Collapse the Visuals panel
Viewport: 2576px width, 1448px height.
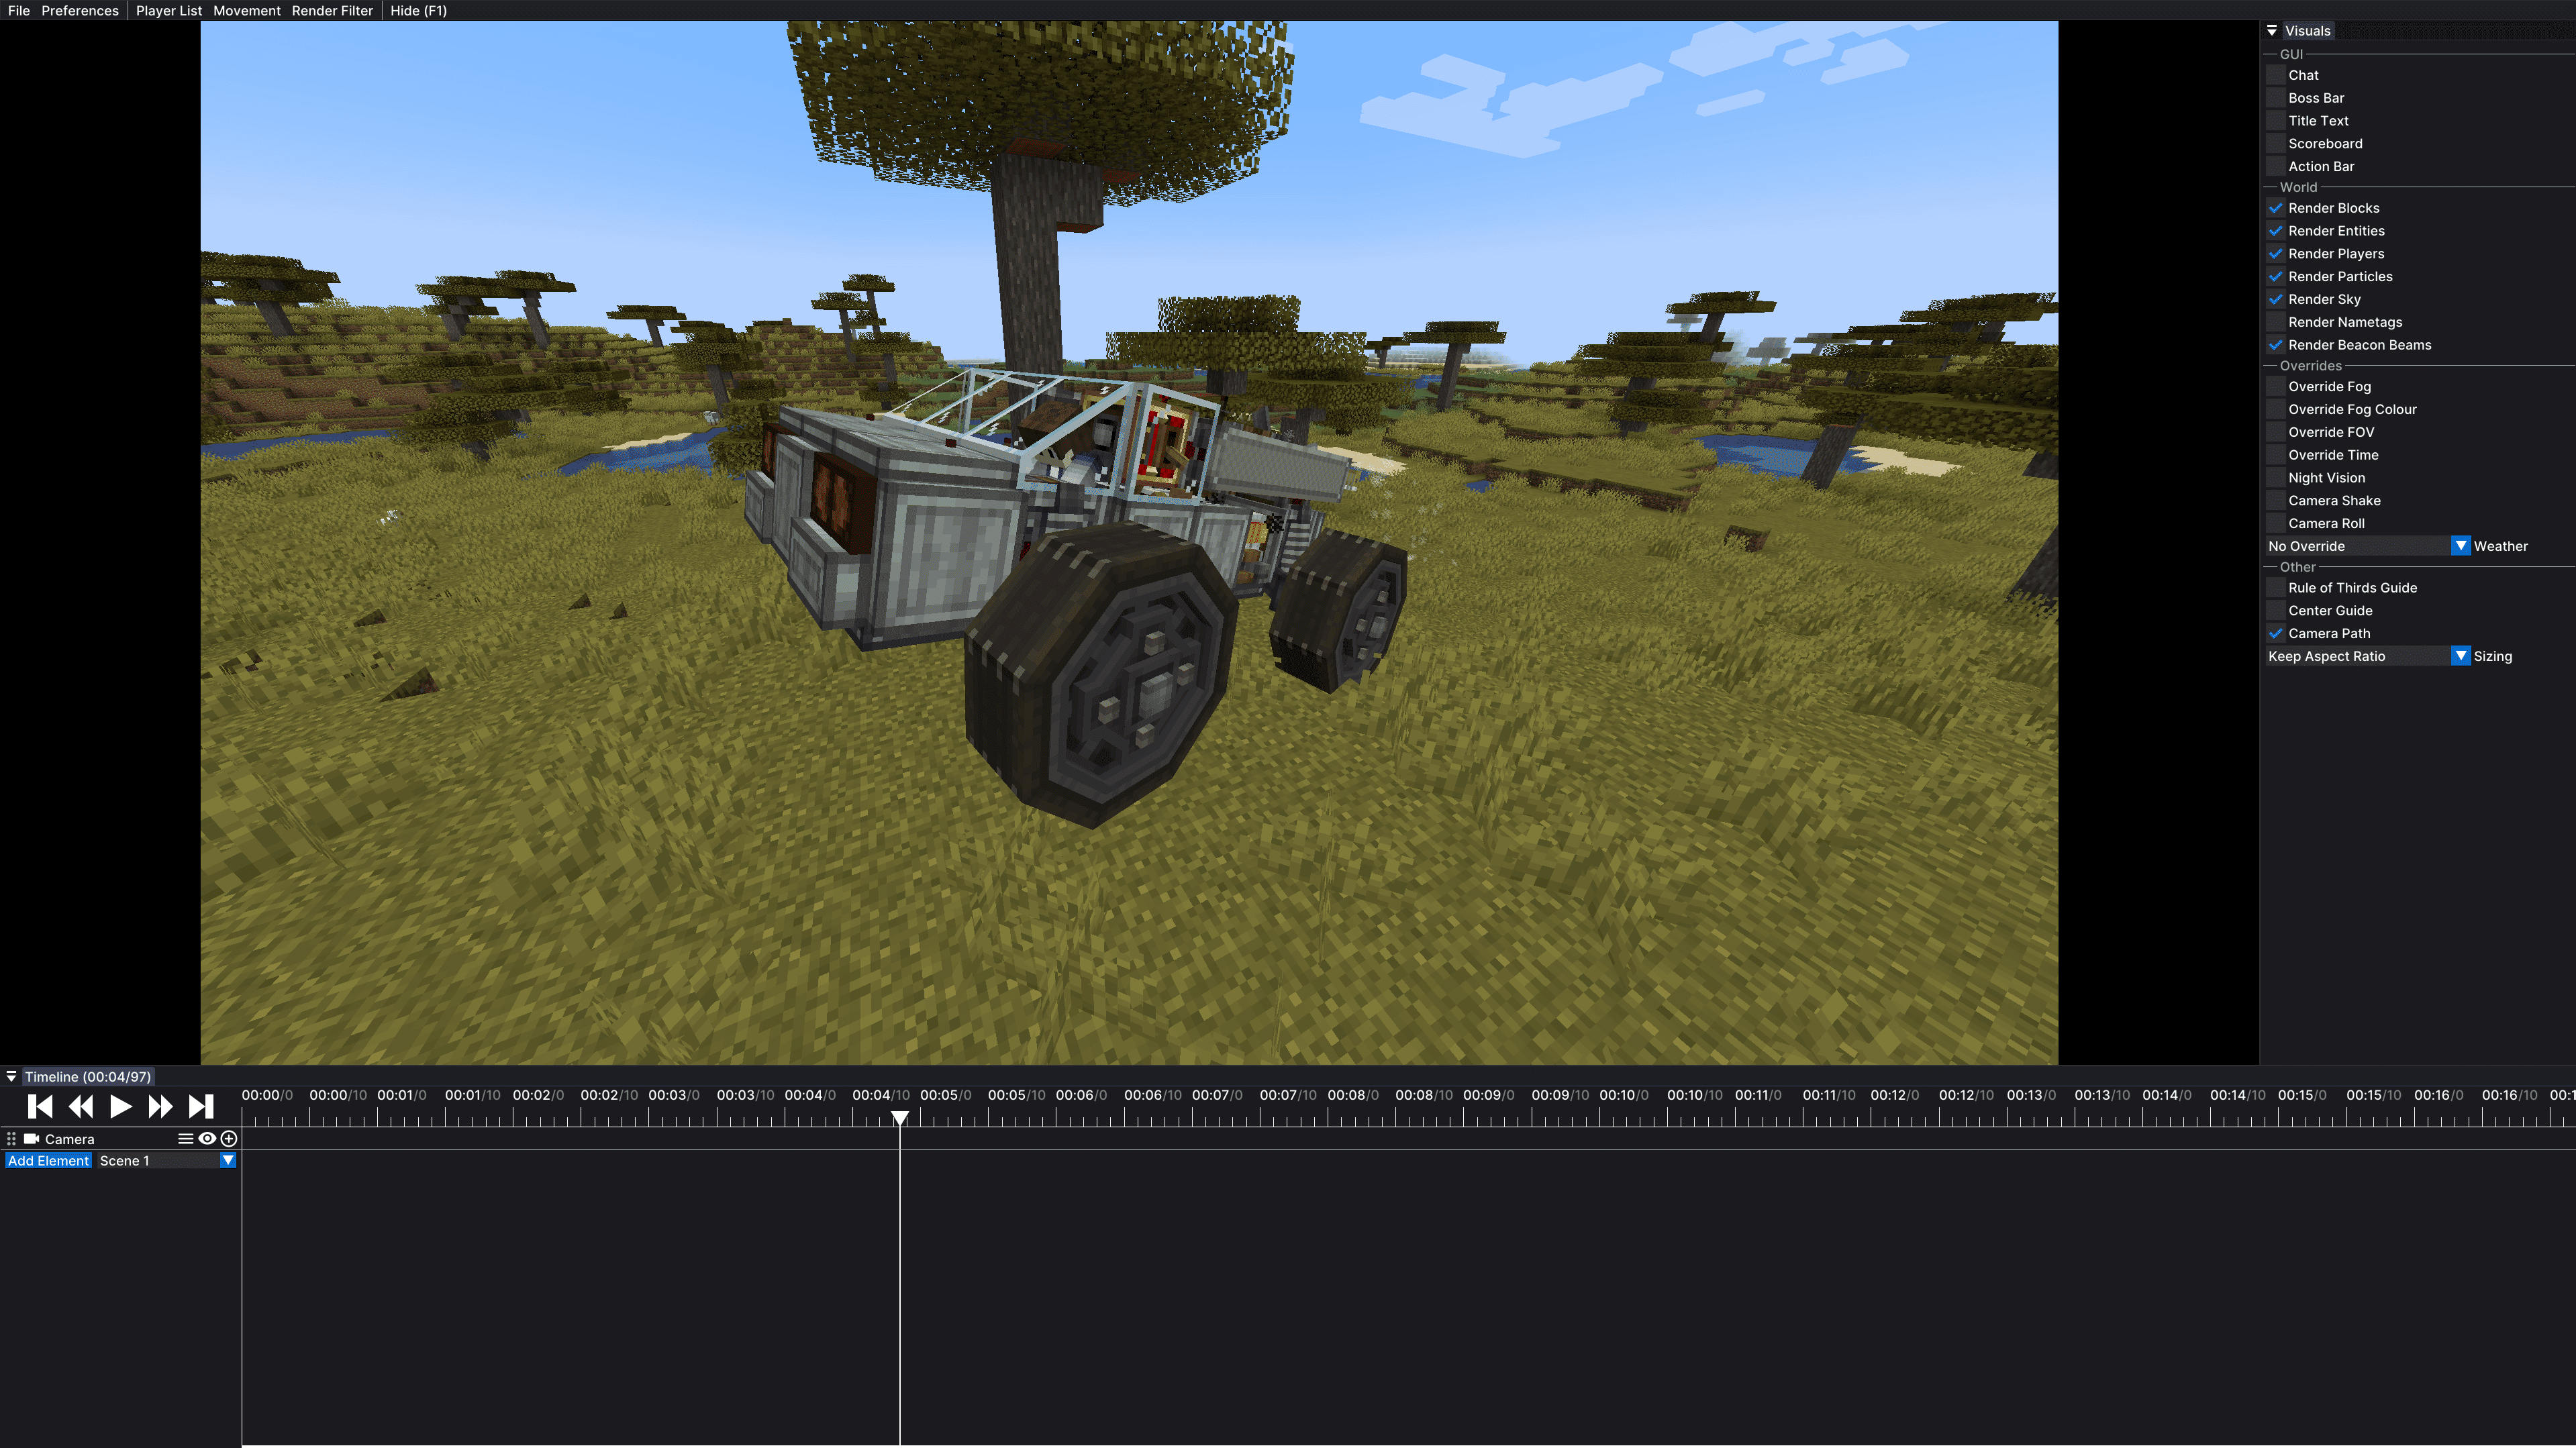coord(2272,31)
